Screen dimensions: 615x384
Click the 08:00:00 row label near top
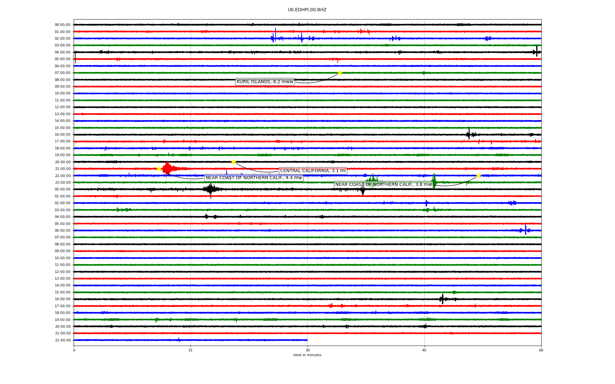(62, 80)
